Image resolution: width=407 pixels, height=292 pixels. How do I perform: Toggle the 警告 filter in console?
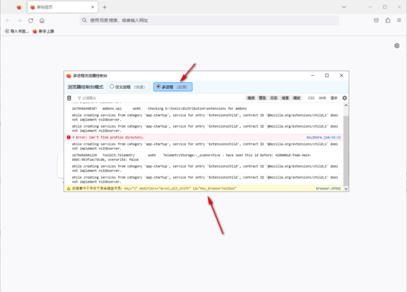pos(263,98)
